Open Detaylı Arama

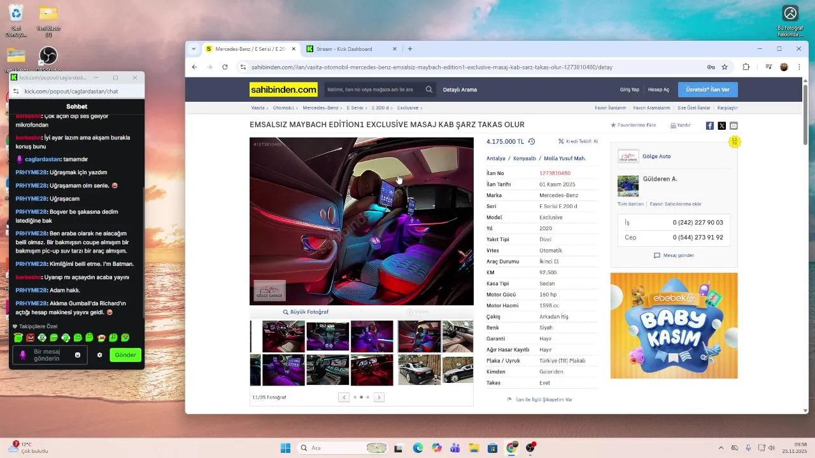coord(460,90)
